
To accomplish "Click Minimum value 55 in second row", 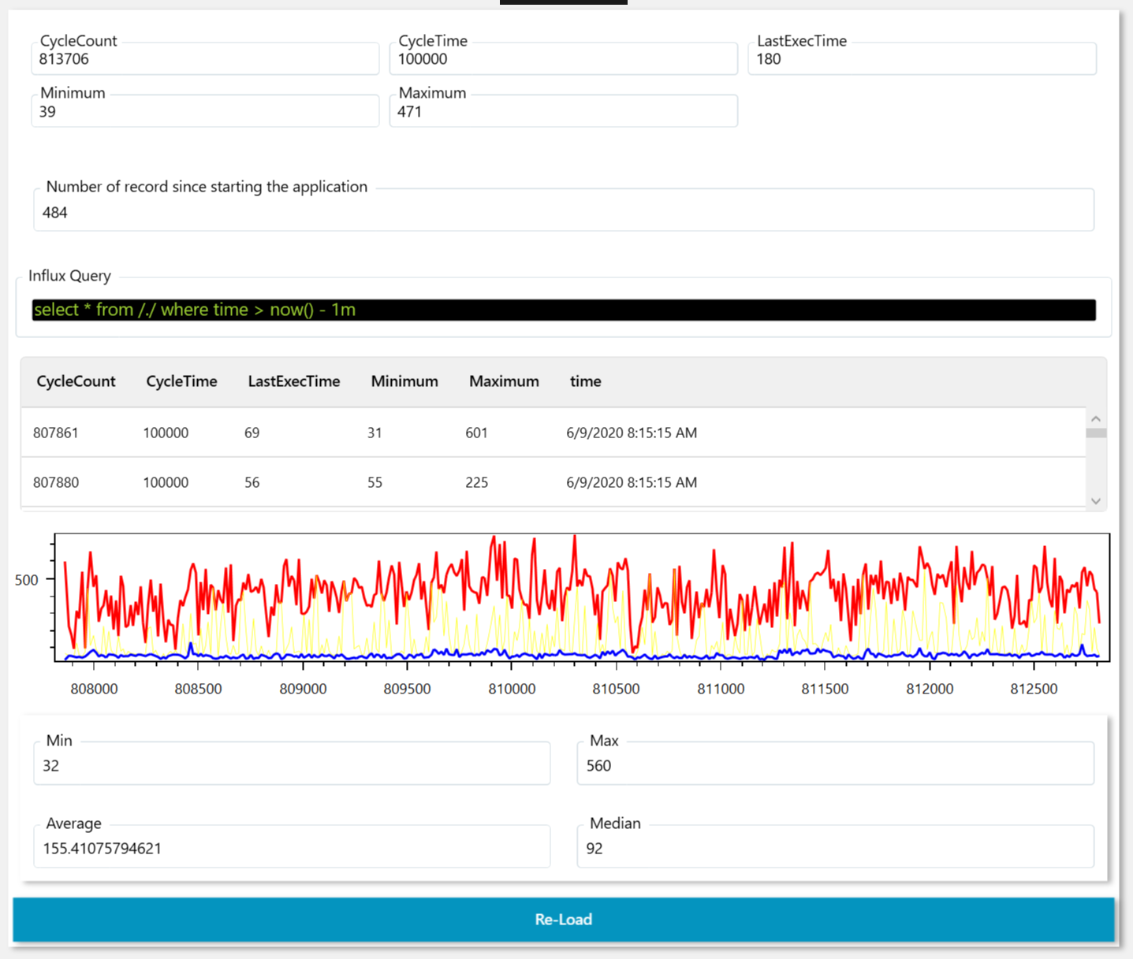I will (375, 482).
